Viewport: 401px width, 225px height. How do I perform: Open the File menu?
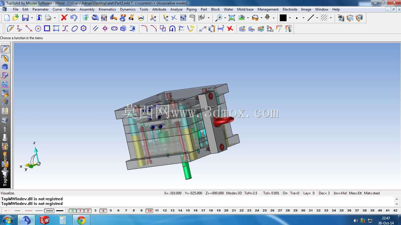coord(16,9)
